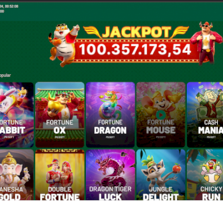Click the disco ball dragon artwork
Image resolution: width=223 pixels, height=223 pixels.
(x=110, y=105)
